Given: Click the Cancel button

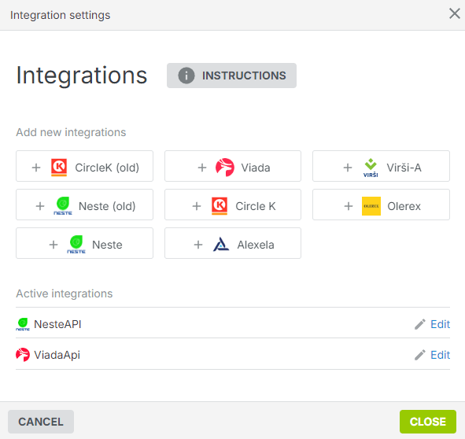Looking at the screenshot, I should tap(41, 422).
